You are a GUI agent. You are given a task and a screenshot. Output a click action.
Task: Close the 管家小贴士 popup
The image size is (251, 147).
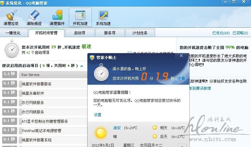[x=181, y=55]
